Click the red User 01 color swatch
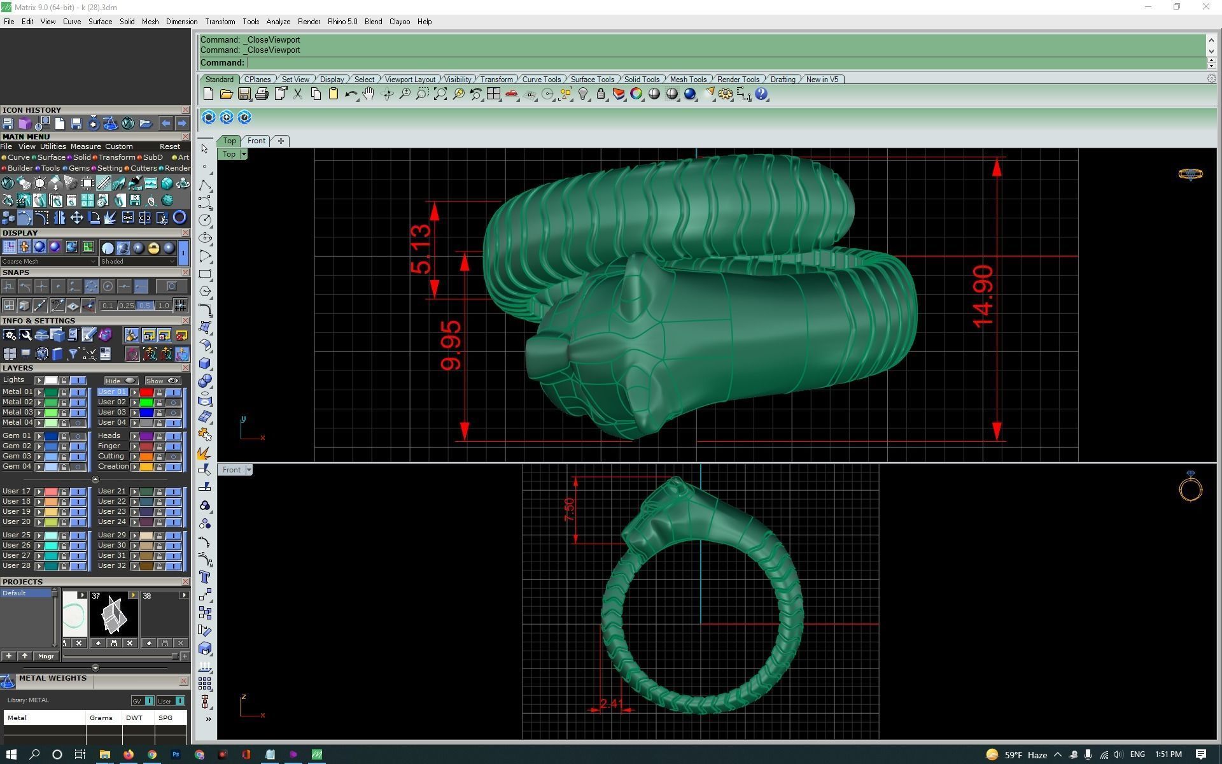The image size is (1222, 764). (146, 392)
